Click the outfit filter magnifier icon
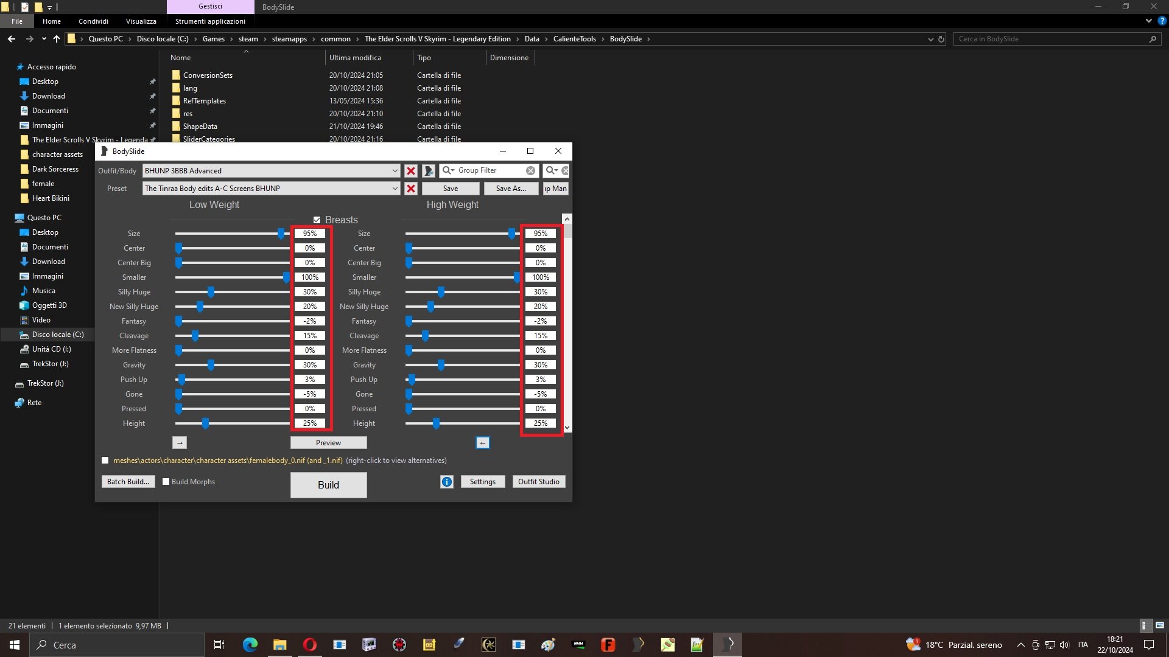 pyautogui.click(x=552, y=170)
